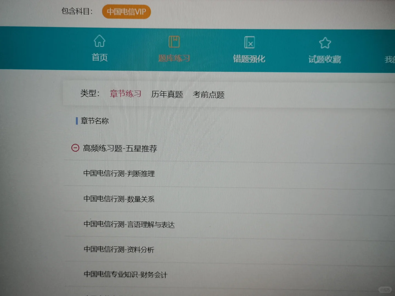395x296 pixels.
Task: Select the 考前点题 type filter
Action: tap(209, 95)
